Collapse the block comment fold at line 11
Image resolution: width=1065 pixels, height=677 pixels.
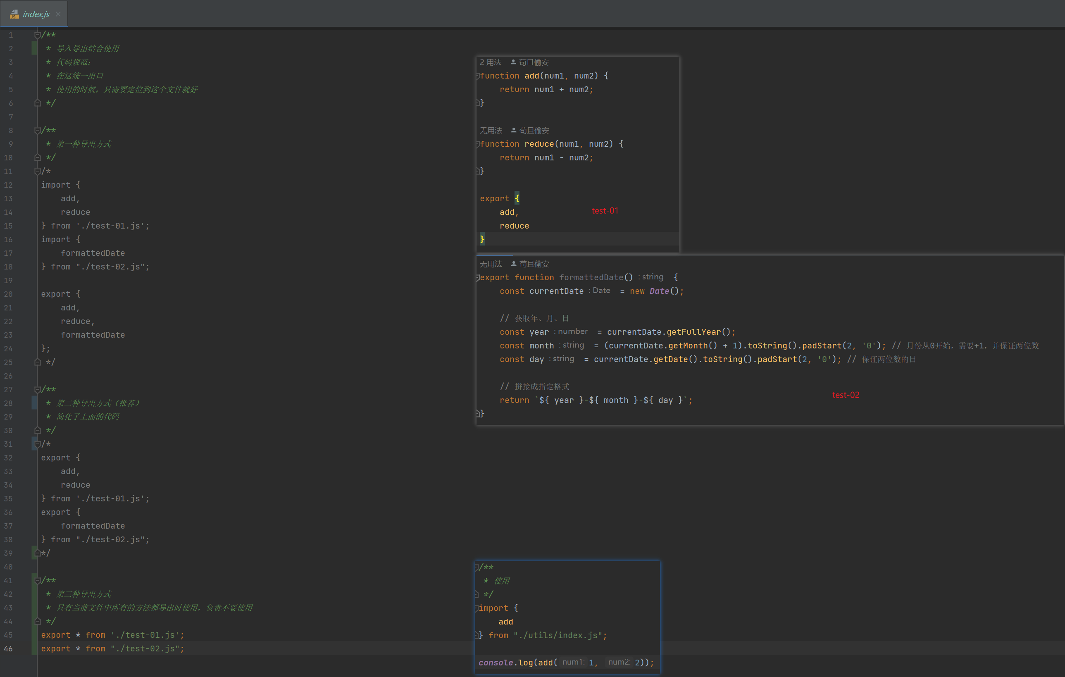coord(38,172)
